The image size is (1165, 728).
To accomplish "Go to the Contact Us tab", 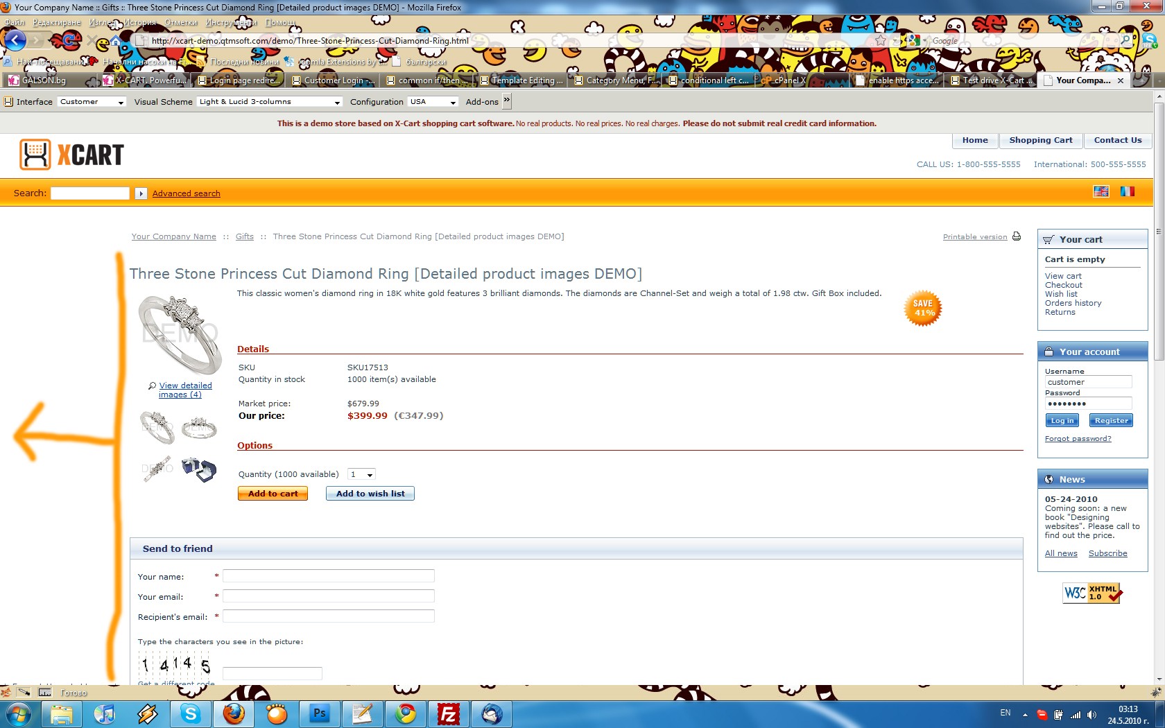I will [x=1117, y=140].
